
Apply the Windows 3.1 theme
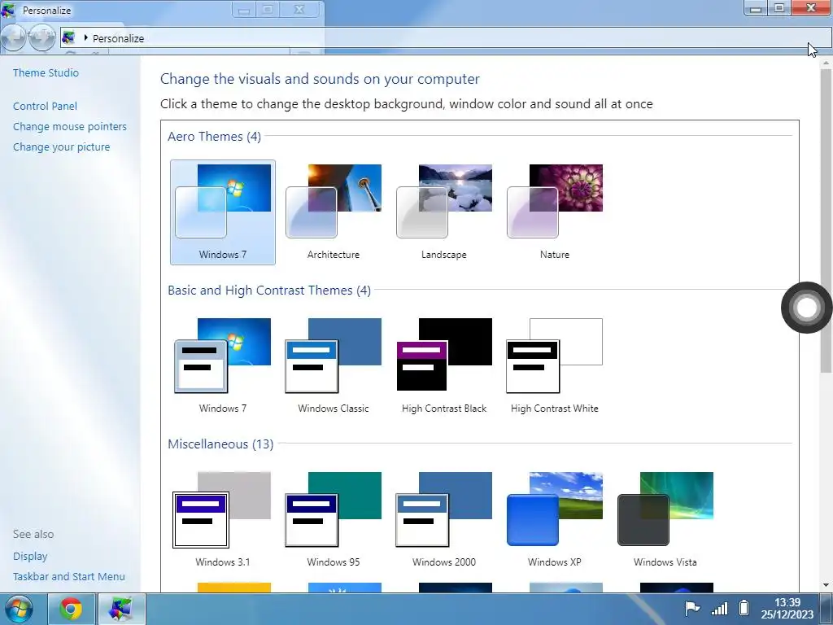coord(223,519)
